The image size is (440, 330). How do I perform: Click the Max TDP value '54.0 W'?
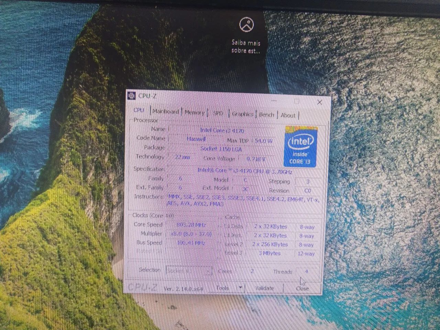(x=263, y=141)
